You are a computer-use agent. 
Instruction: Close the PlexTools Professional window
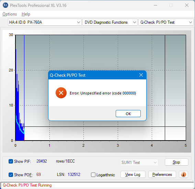coord(187,5)
